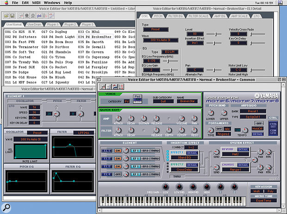Click the EL2 element select button

tap(106, 158)
